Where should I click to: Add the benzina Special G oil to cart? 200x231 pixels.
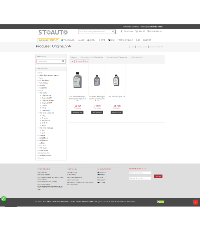[97, 112]
